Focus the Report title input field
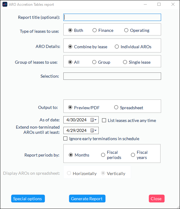Image resolution: width=180 pixels, height=209 pixels. pyautogui.click(x=112, y=17)
